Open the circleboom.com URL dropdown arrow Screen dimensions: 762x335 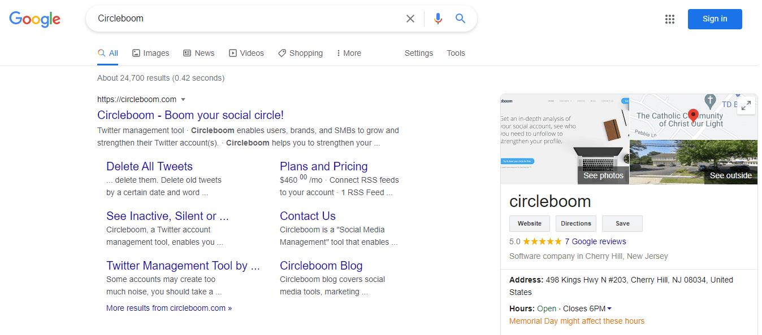click(x=183, y=99)
